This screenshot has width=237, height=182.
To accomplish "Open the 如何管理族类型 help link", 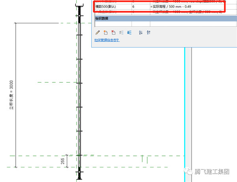I will (x=107, y=40).
